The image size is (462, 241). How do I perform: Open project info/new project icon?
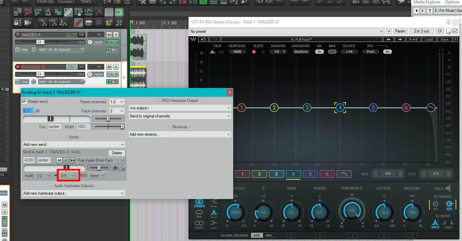tap(17, 13)
